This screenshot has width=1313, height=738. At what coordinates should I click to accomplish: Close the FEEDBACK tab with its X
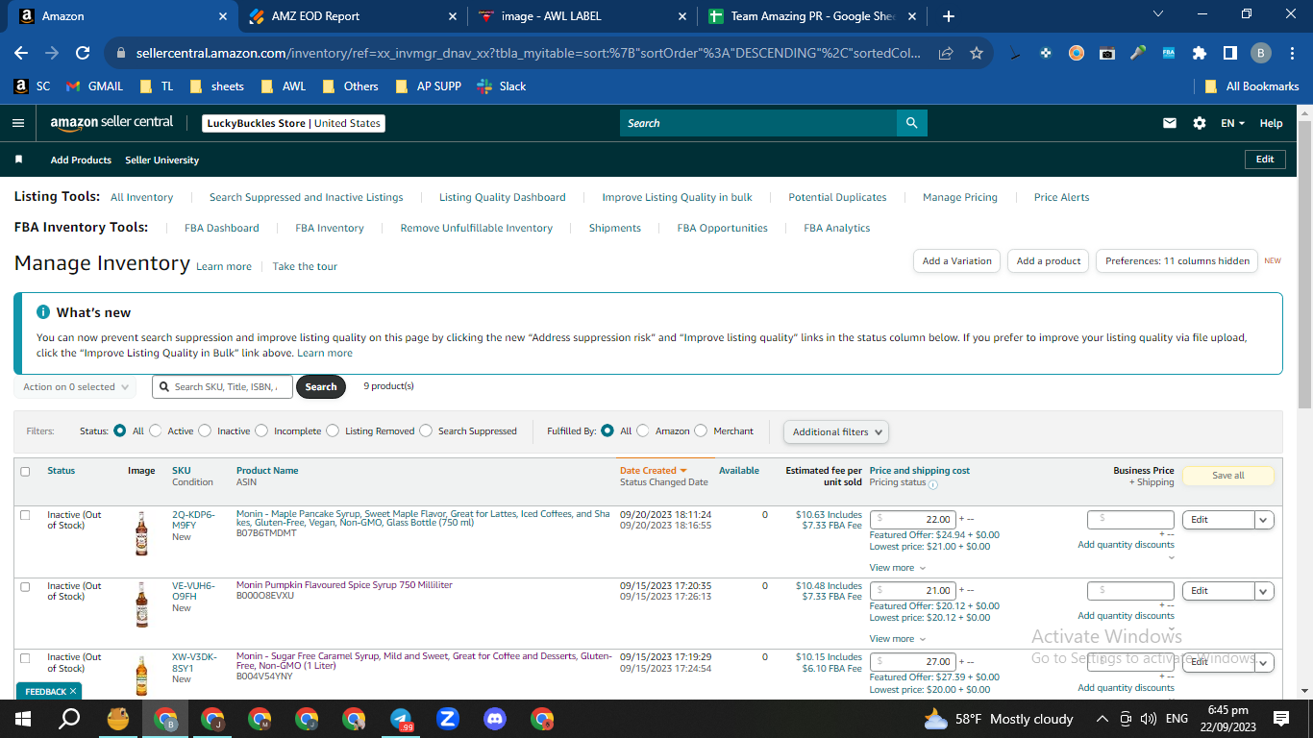(x=73, y=691)
